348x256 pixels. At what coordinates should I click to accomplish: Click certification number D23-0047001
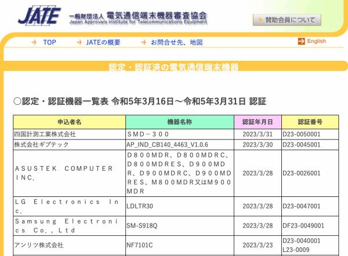[302, 206]
